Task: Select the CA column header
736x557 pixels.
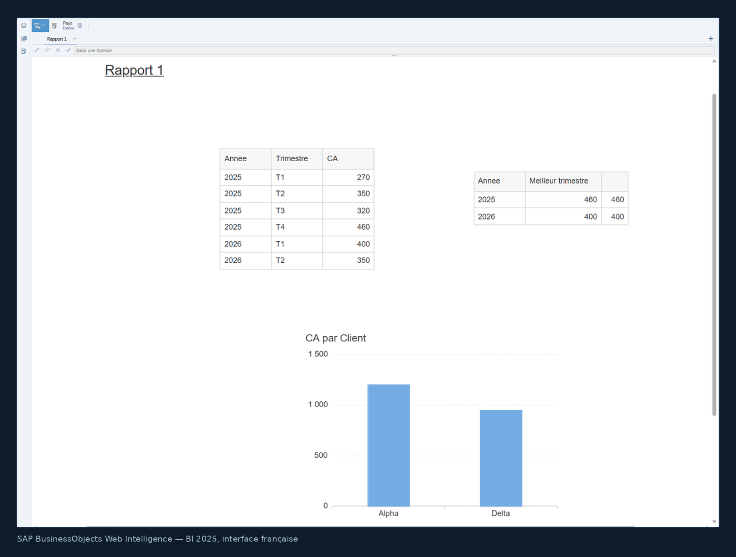Action: 348,159
